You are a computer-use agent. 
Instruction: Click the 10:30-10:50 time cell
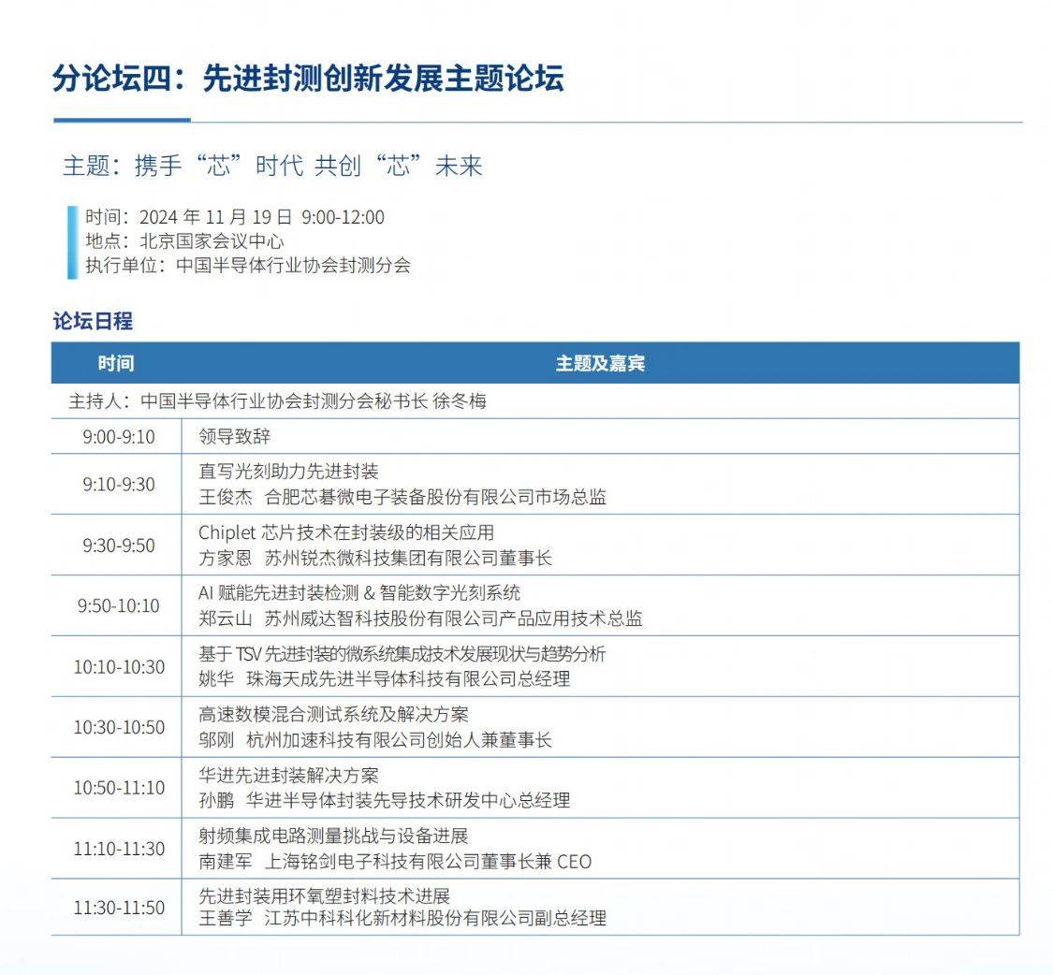point(118,727)
